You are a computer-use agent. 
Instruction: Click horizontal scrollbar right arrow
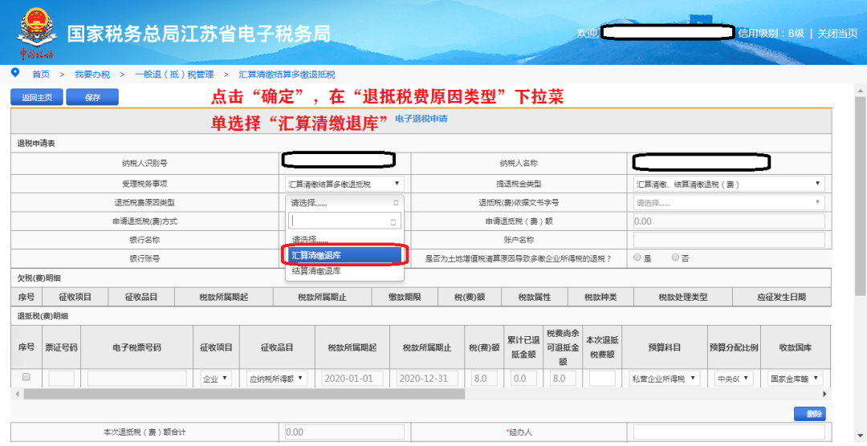pyautogui.click(x=824, y=394)
